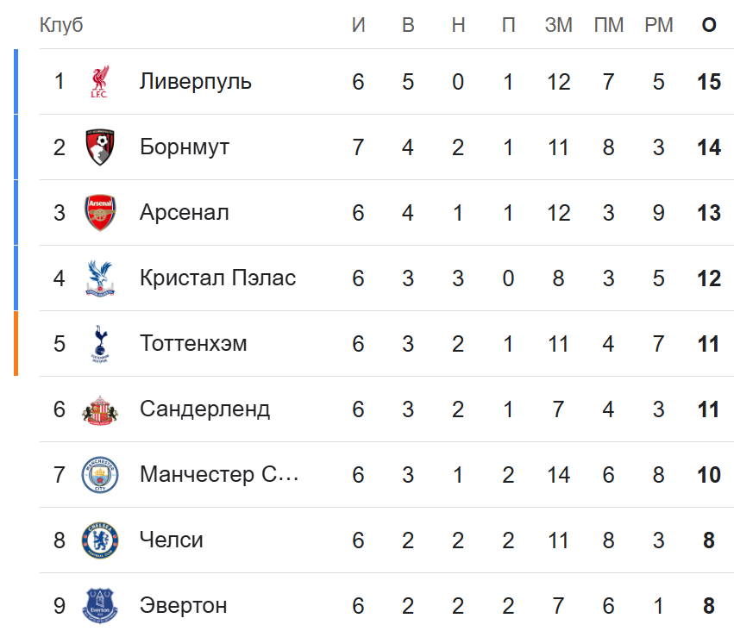Click the Chelsea club crest icon
This screenshot has height=637, width=734.
[99, 540]
